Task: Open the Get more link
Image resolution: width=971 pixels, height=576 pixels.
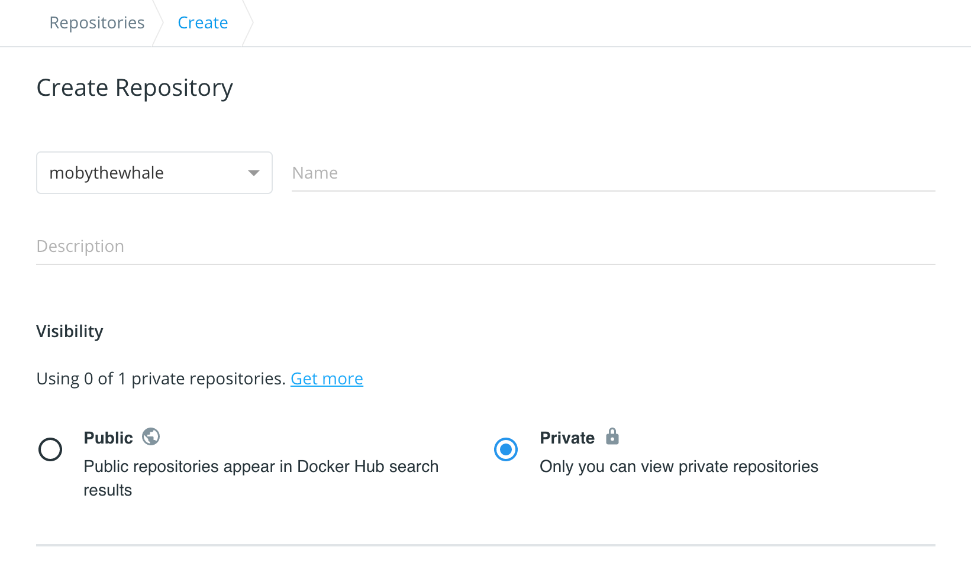Action: pyautogui.click(x=327, y=378)
